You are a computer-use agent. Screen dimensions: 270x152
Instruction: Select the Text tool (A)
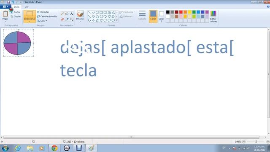tap(71, 14)
